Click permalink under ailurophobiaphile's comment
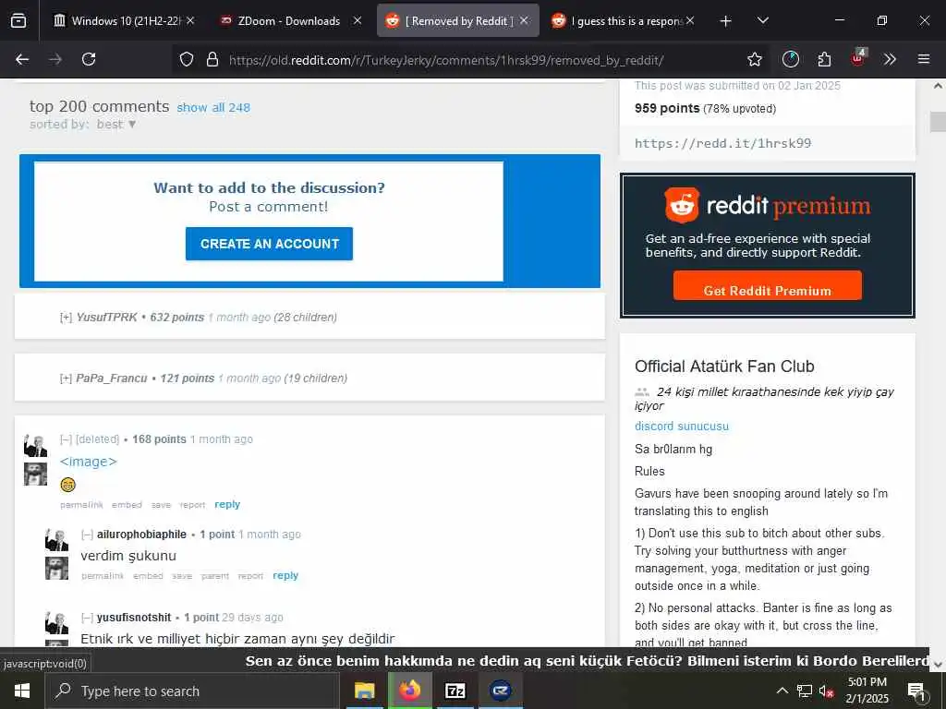 [103, 576]
